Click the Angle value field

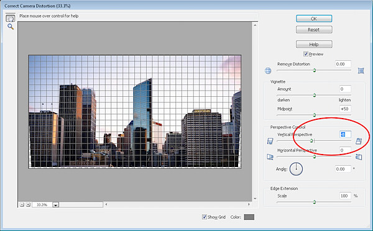pyautogui.click(x=343, y=169)
